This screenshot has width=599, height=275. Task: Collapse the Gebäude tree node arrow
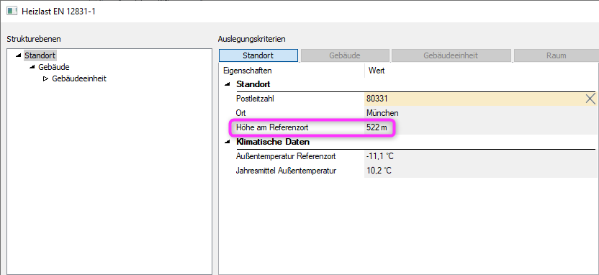pos(32,67)
